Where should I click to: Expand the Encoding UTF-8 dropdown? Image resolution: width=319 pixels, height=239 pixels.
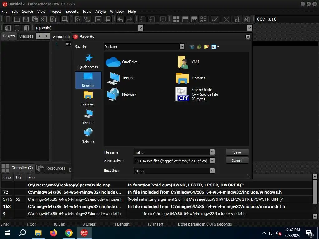click(x=212, y=171)
